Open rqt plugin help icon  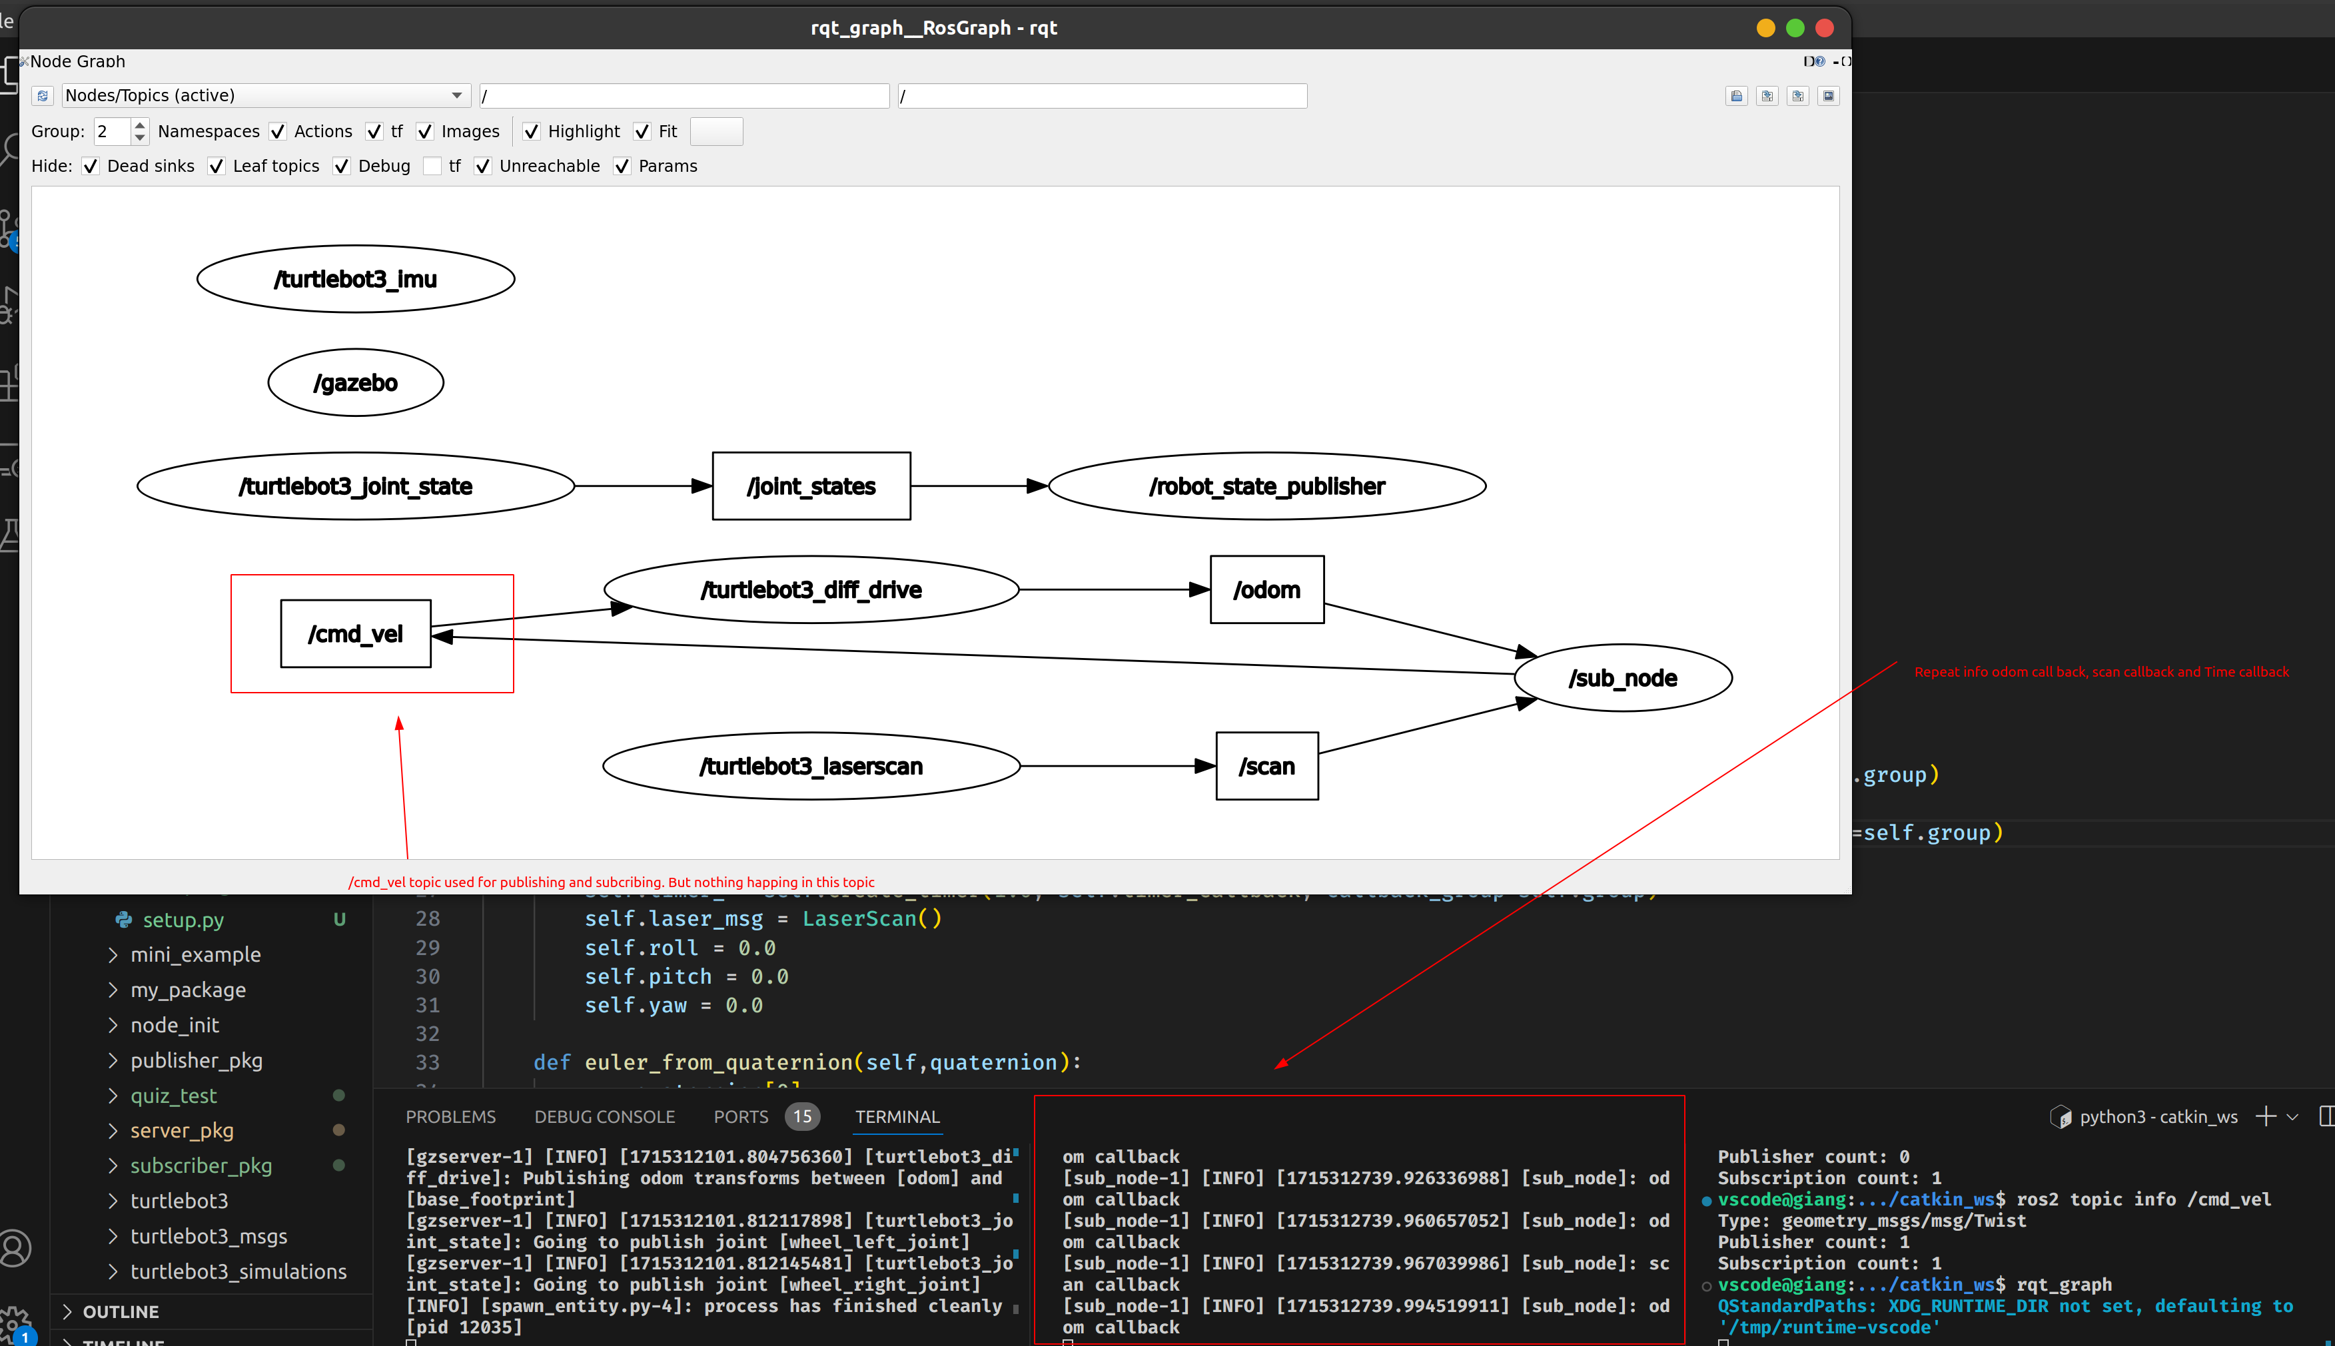click(x=1820, y=61)
